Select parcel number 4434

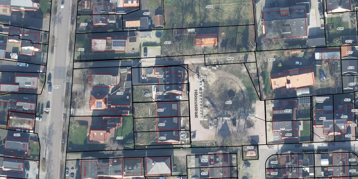click(x=230, y=58)
